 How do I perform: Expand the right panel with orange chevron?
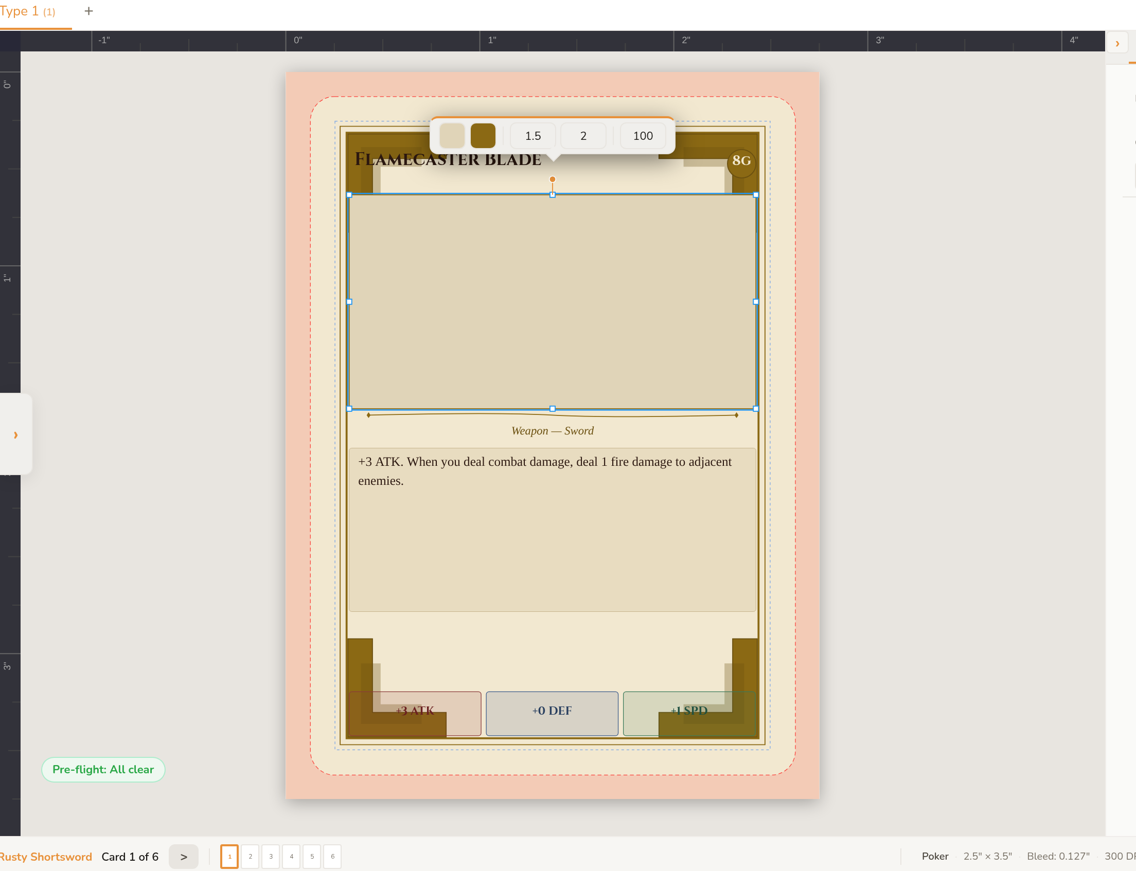[x=1117, y=43]
